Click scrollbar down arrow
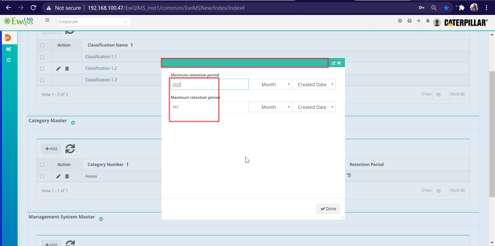The height and width of the screenshot is (246, 495). 492,242
